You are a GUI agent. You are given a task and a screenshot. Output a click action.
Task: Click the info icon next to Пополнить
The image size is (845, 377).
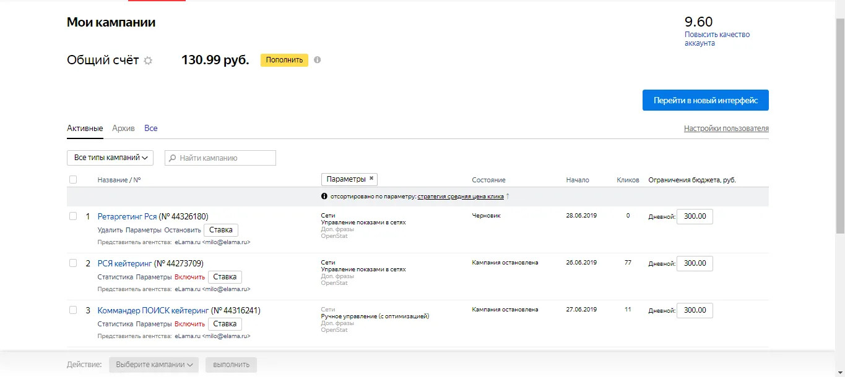pyautogui.click(x=318, y=60)
